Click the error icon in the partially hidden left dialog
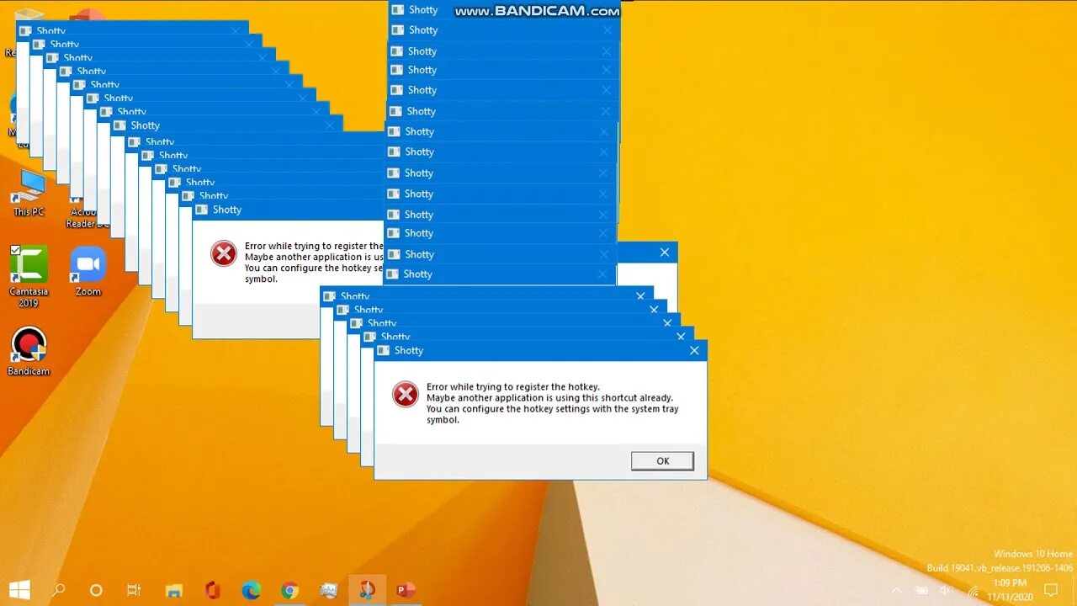This screenshot has width=1077, height=606. tap(224, 253)
